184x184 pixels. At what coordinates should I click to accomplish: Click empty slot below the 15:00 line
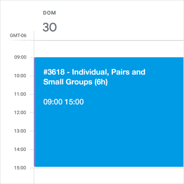click(109, 175)
